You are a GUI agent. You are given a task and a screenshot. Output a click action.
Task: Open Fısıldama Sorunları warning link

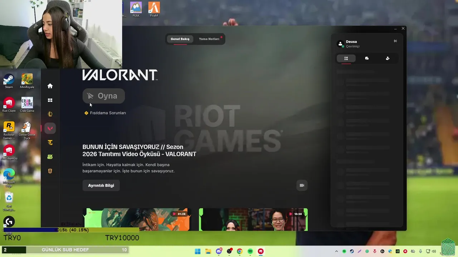tap(105, 113)
